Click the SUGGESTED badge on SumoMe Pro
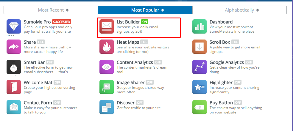This screenshot has height=131, width=293. [61, 22]
